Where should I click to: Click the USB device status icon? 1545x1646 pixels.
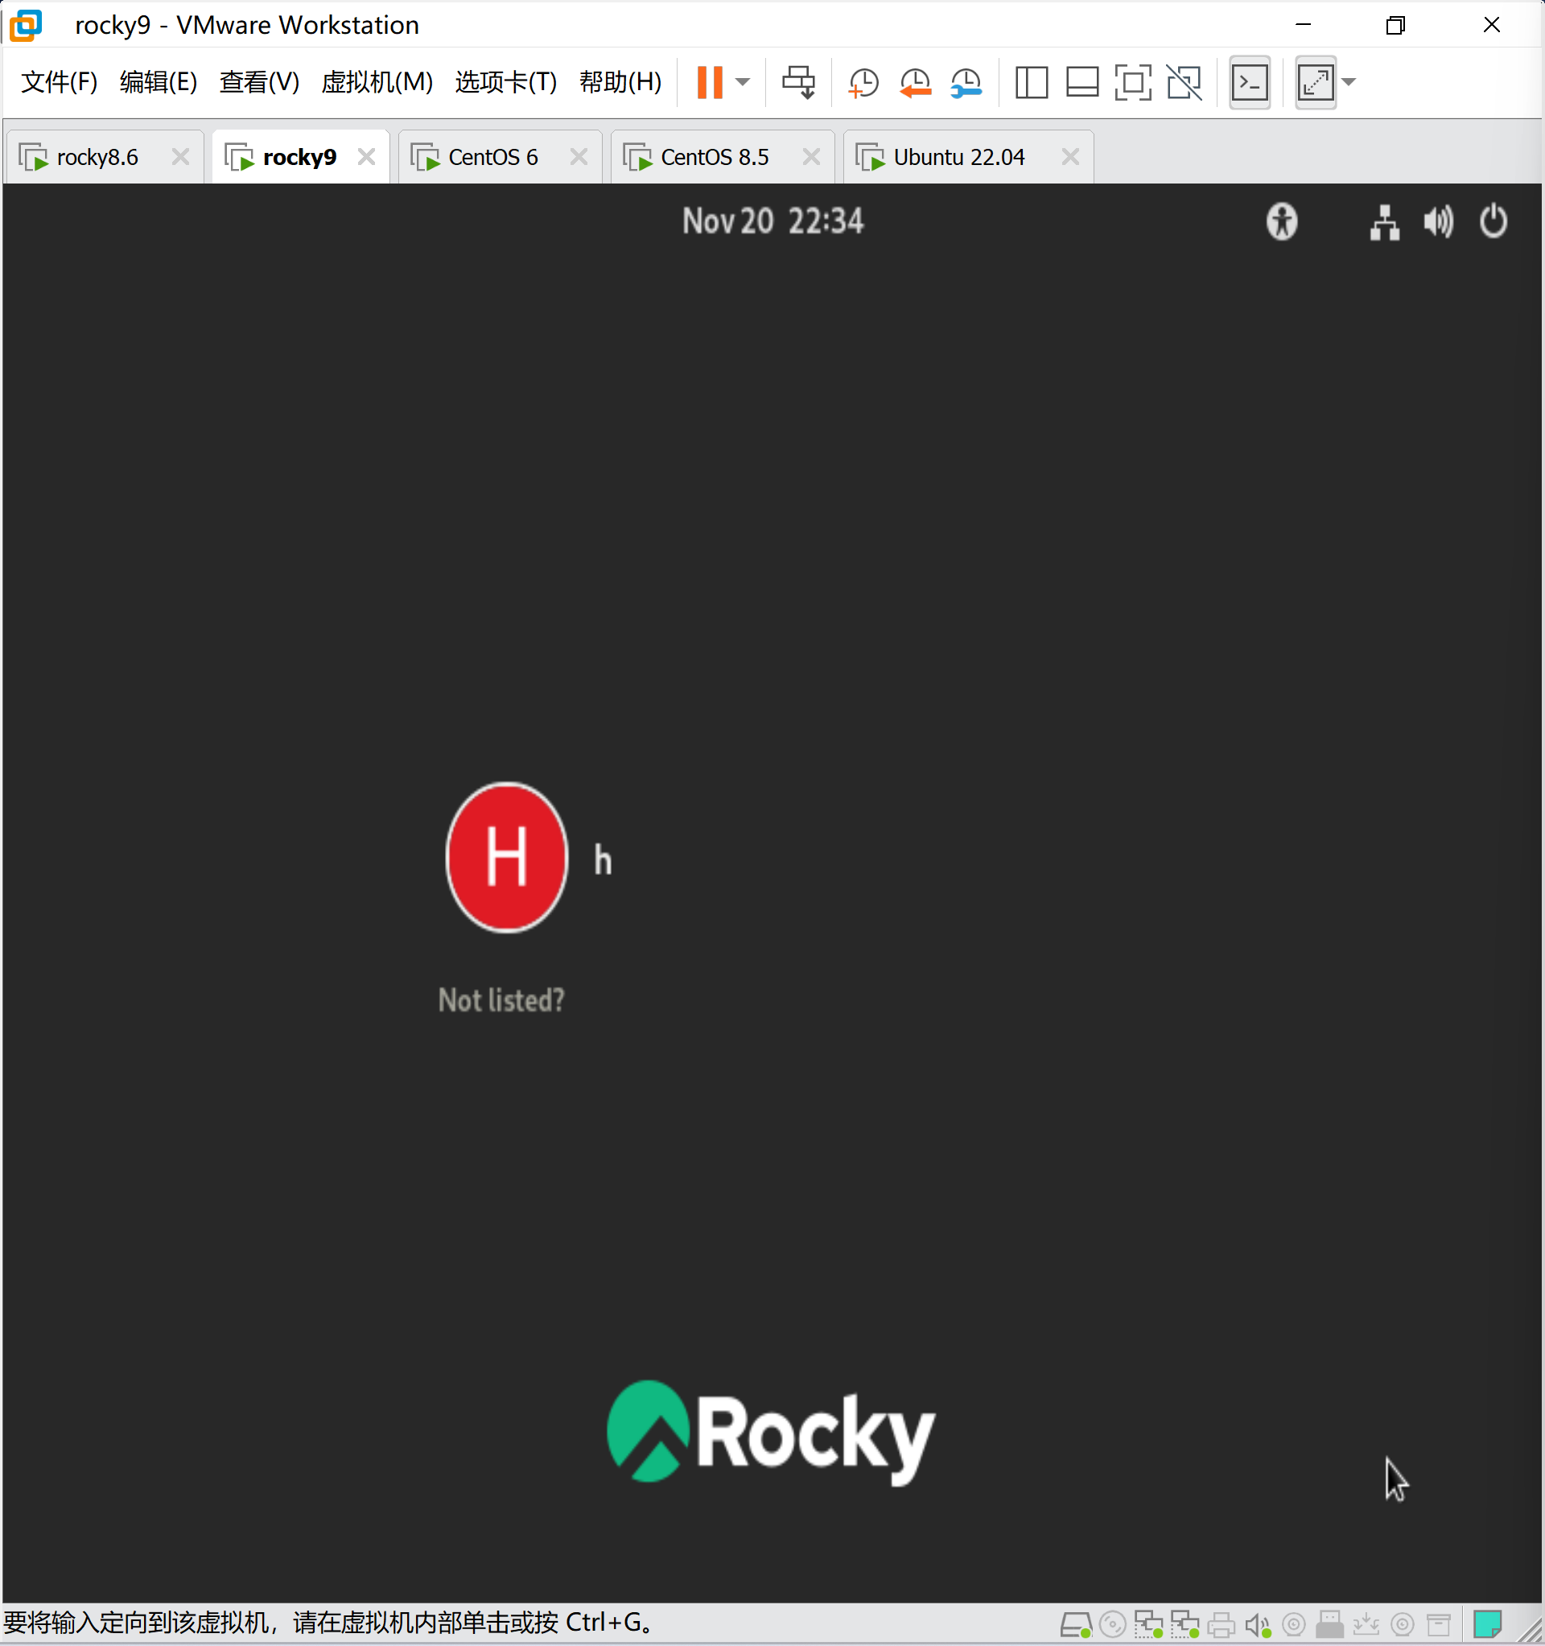click(1329, 1624)
